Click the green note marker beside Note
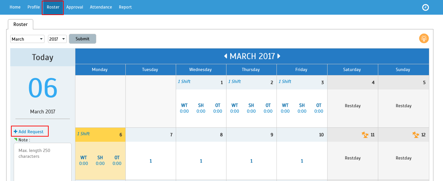The width and height of the screenshot is (443, 181). point(15,139)
